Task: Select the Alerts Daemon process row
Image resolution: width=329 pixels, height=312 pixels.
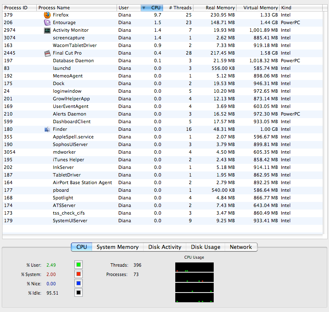Action: [x=163, y=114]
